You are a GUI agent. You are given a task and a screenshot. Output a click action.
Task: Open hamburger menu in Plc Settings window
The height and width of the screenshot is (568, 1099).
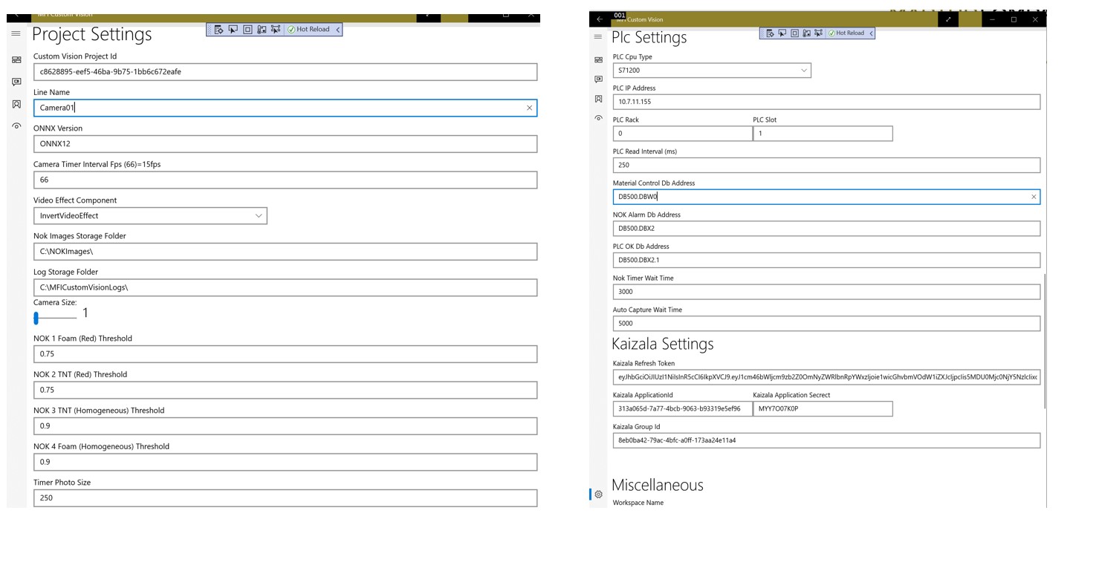tap(598, 36)
